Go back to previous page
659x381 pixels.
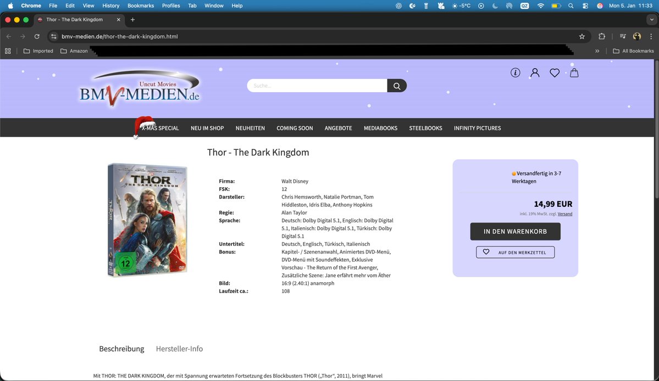[9, 36]
